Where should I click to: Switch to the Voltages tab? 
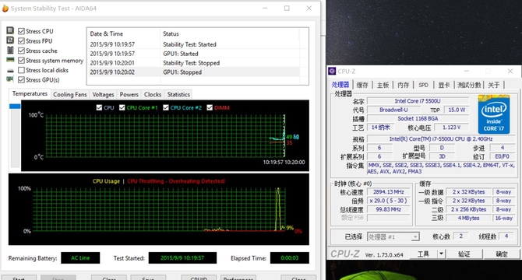click(103, 95)
